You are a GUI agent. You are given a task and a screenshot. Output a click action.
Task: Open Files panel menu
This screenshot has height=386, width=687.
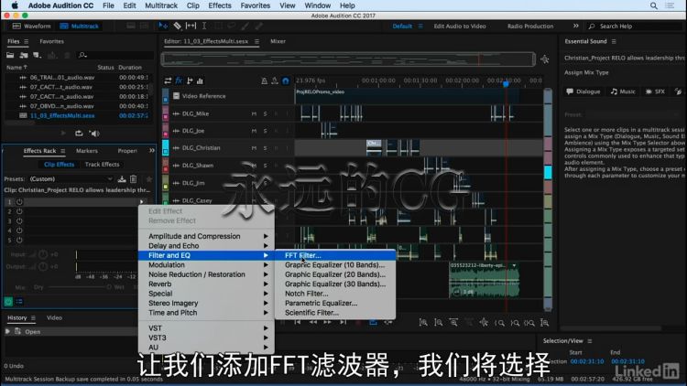tap(27, 41)
